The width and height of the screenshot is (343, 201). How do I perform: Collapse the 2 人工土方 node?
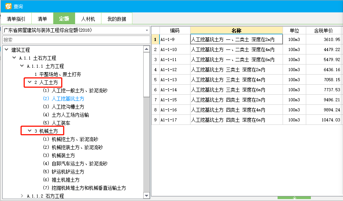[30, 82]
